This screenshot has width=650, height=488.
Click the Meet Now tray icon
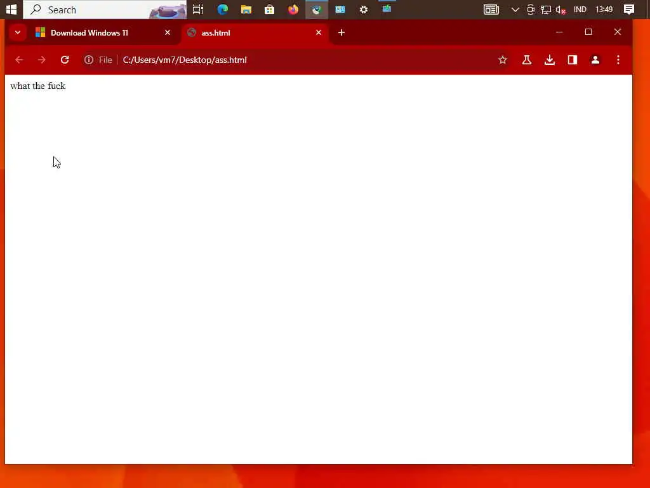[531, 10]
